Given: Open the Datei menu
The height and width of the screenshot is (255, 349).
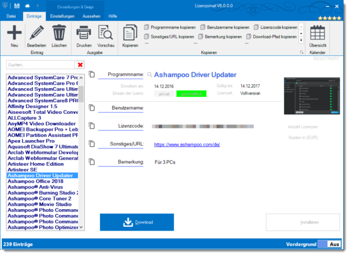Looking at the screenshot, I should coord(11,16).
